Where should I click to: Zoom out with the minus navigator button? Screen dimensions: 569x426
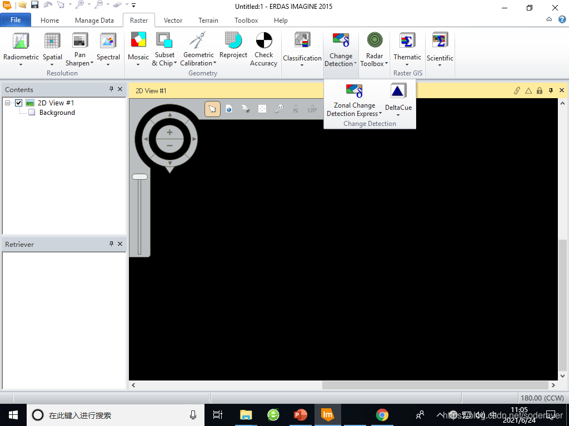pyautogui.click(x=169, y=146)
